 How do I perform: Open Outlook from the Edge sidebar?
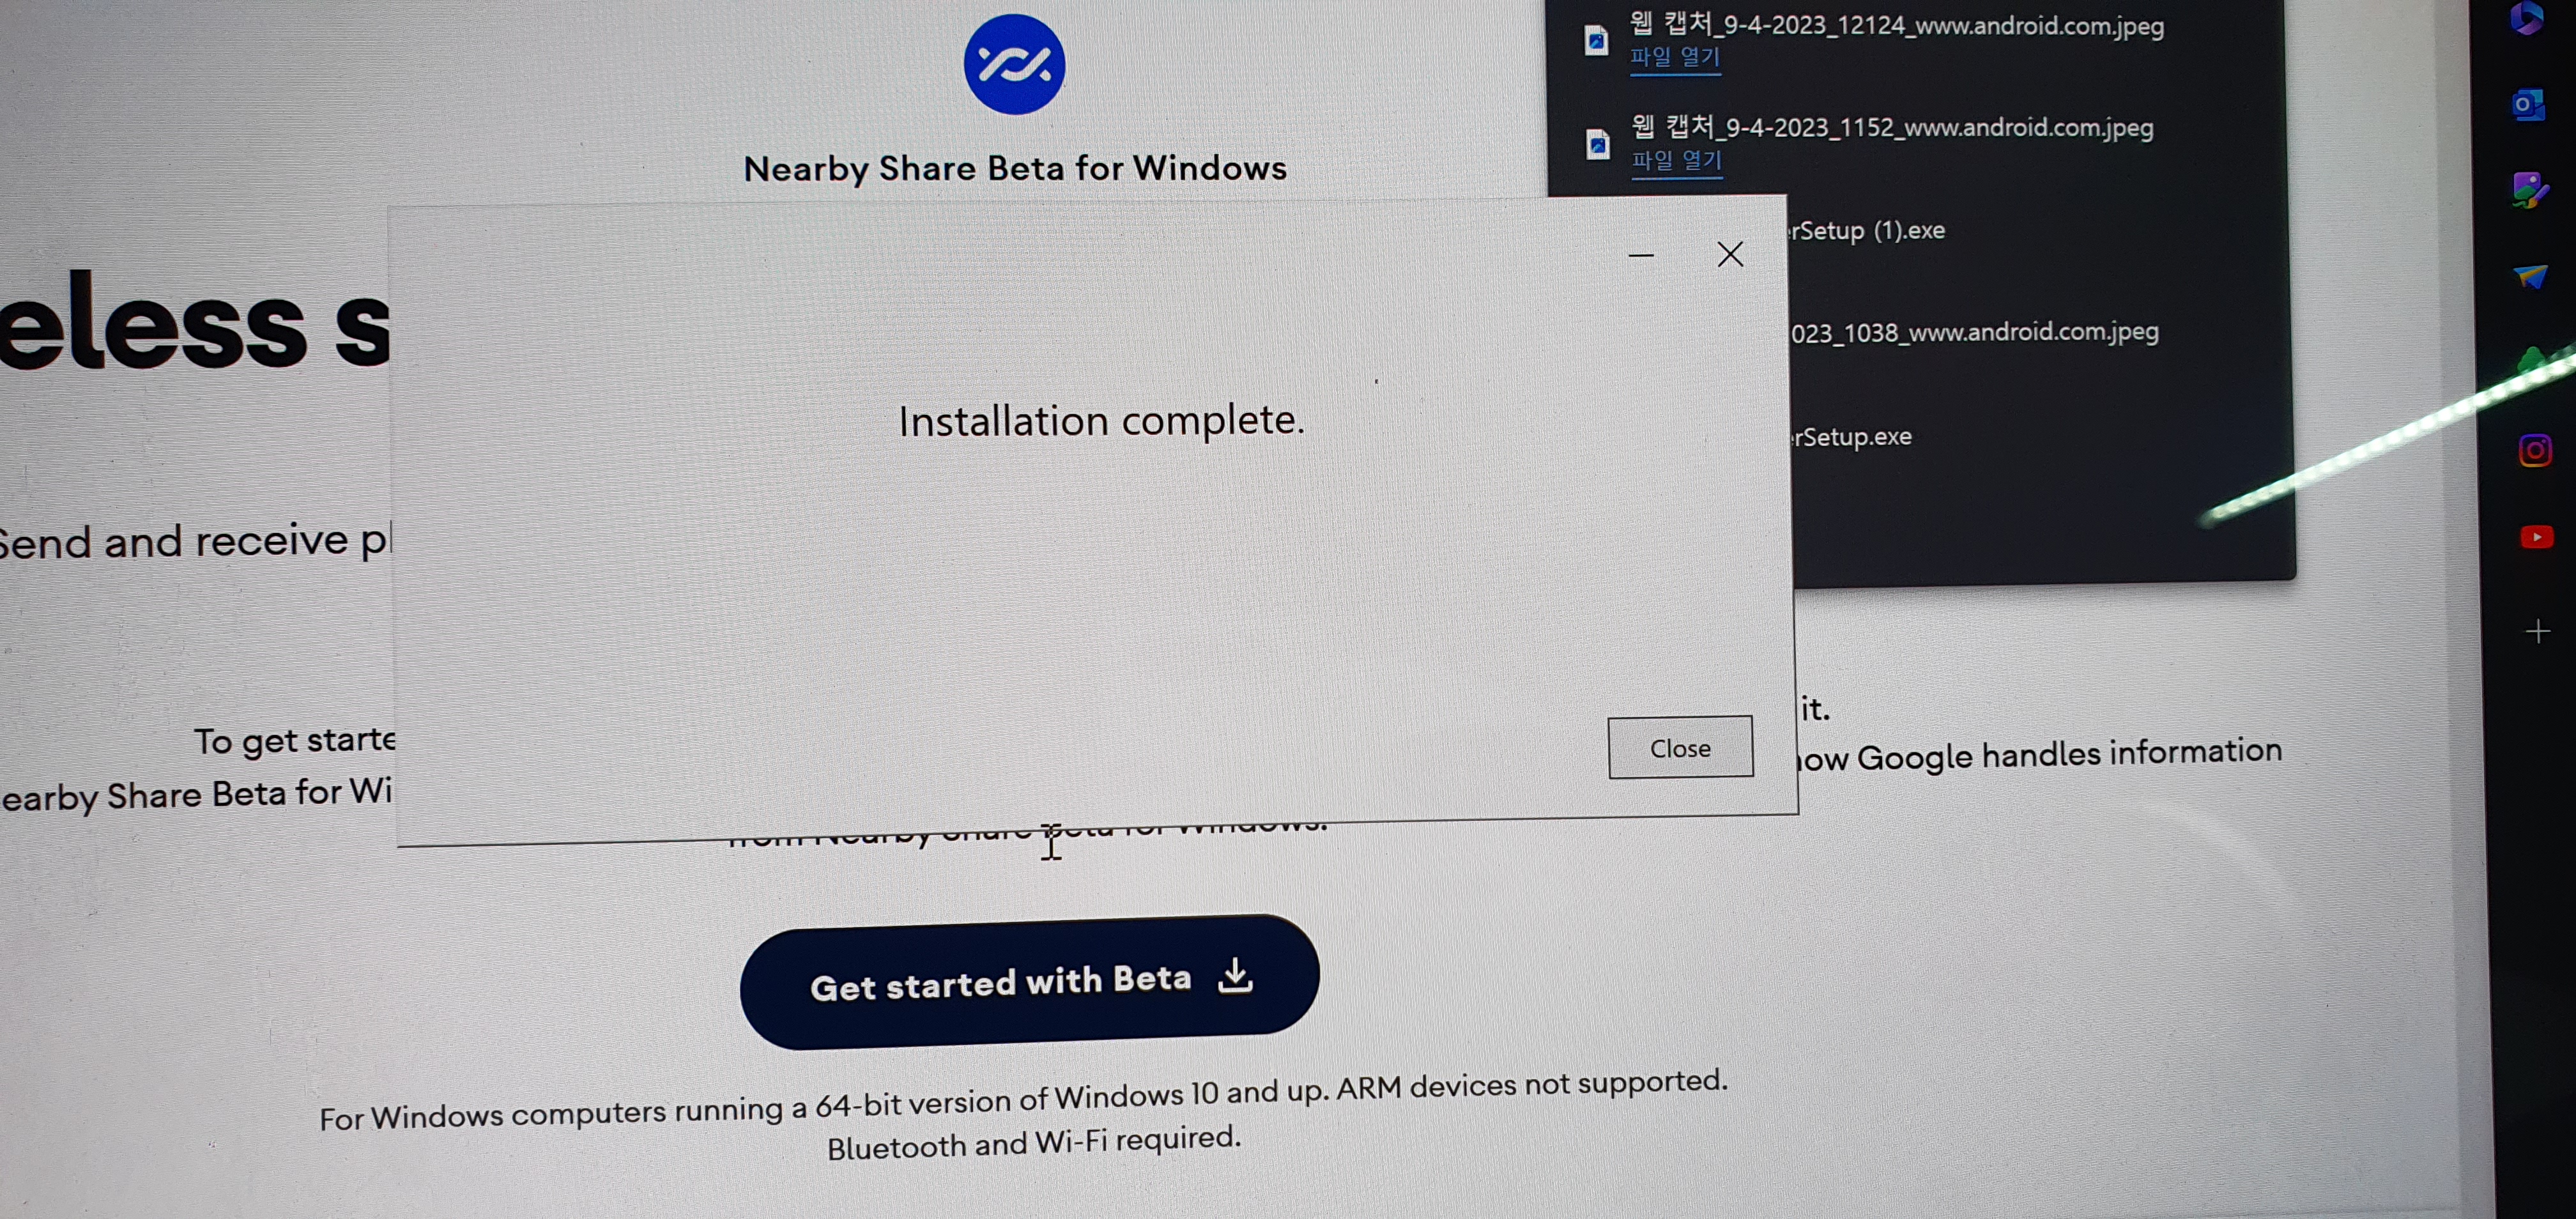coord(2529,104)
